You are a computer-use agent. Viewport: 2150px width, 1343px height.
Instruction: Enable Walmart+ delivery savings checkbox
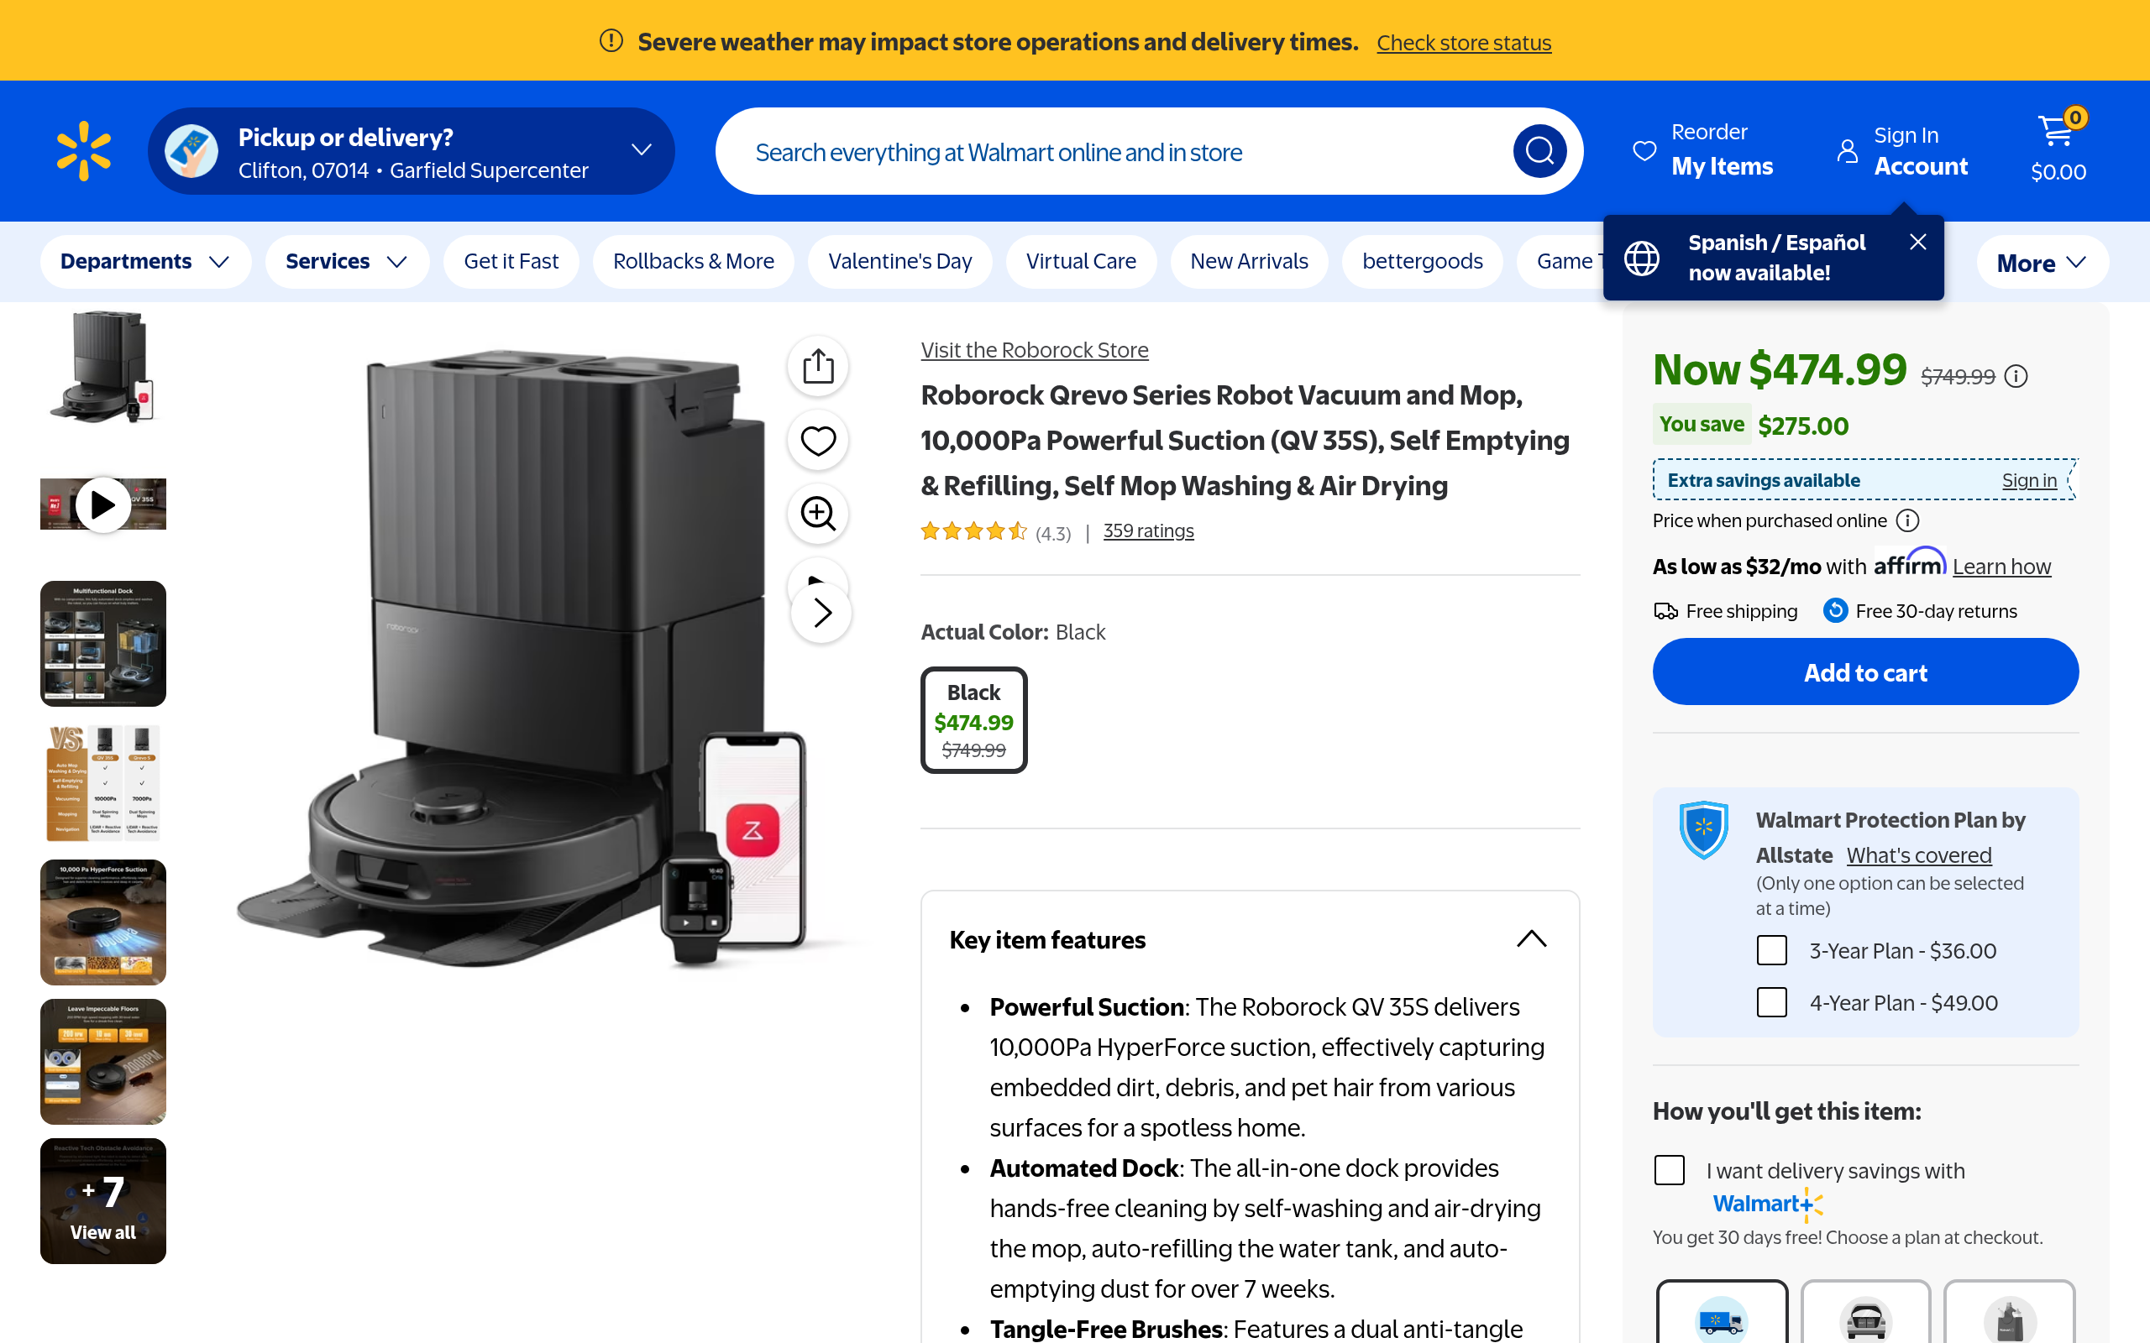pos(1670,1170)
